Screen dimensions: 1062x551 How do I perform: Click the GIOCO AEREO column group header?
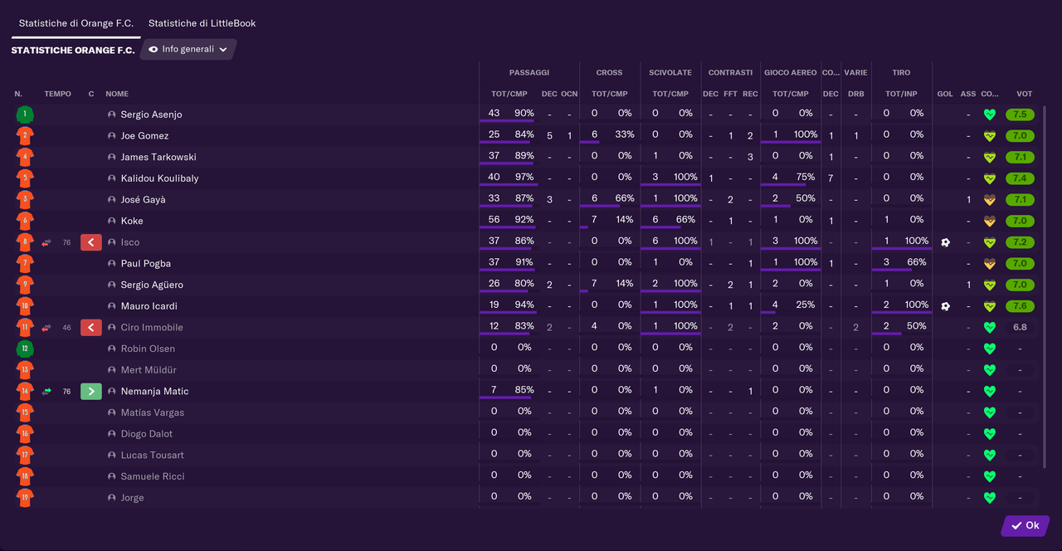[x=791, y=73]
